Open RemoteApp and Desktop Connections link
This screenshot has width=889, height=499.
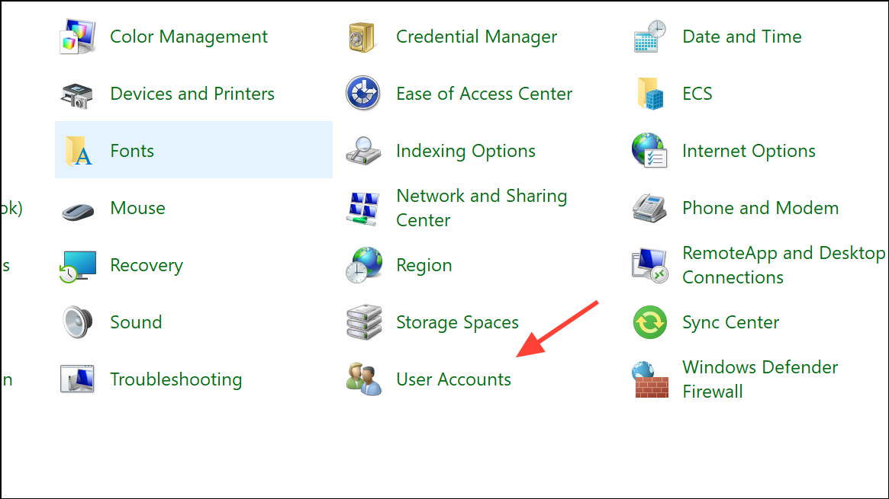pos(784,265)
